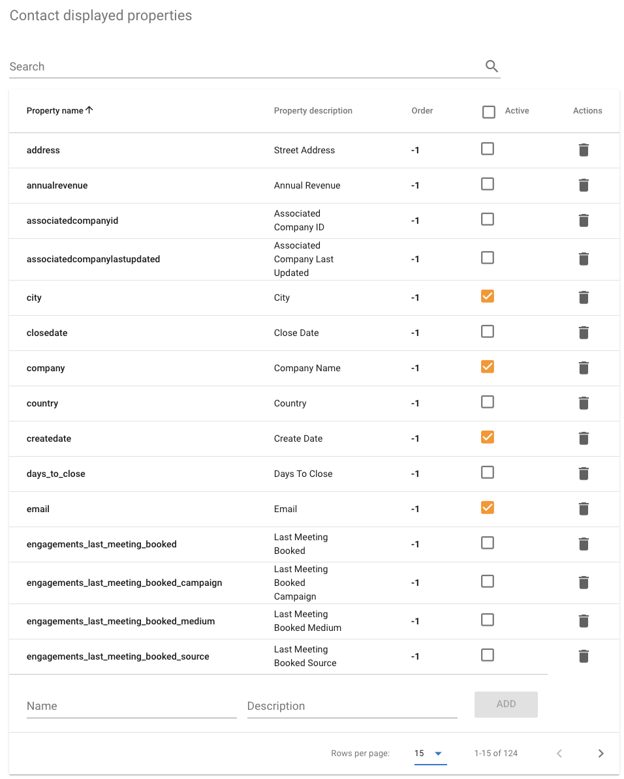Image resolution: width=624 pixels, height=779 pixels.
Task: Delete the createdate property row
Action: coord(584,438)
